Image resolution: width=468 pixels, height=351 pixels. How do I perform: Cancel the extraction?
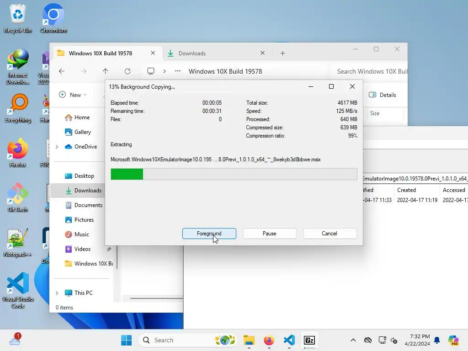330,234
